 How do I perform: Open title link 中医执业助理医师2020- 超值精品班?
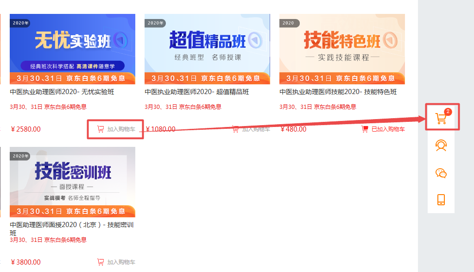197,92
